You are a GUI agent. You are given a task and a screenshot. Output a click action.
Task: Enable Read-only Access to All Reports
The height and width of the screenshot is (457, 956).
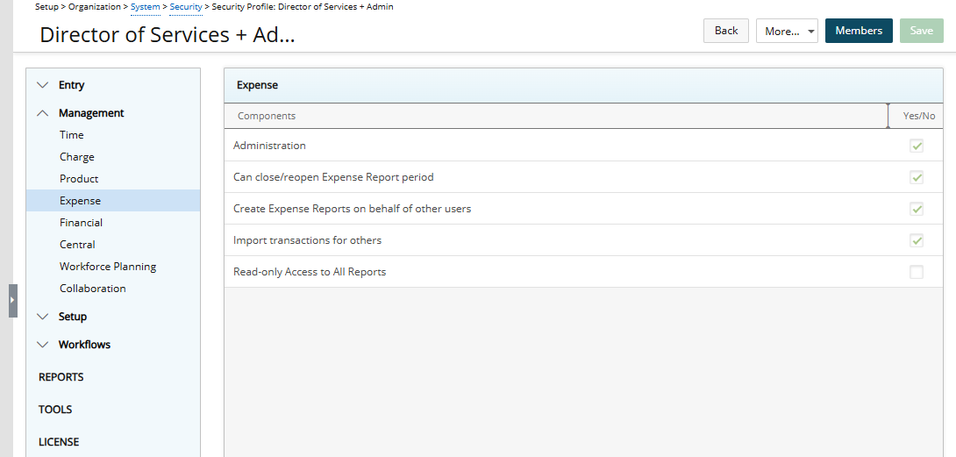coord(916,272)
